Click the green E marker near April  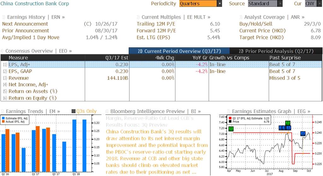click(x=231, y=129)
